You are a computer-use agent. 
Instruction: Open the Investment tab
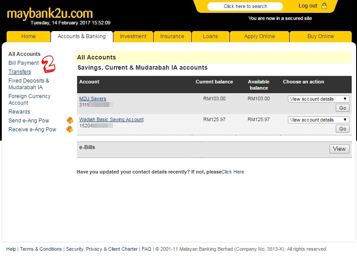tap(133, 36)
